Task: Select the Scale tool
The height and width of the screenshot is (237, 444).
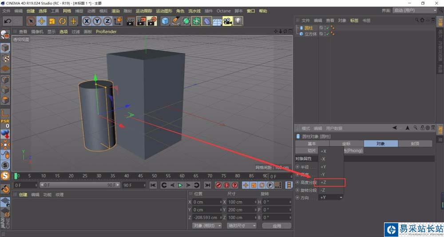Action: 52,21
